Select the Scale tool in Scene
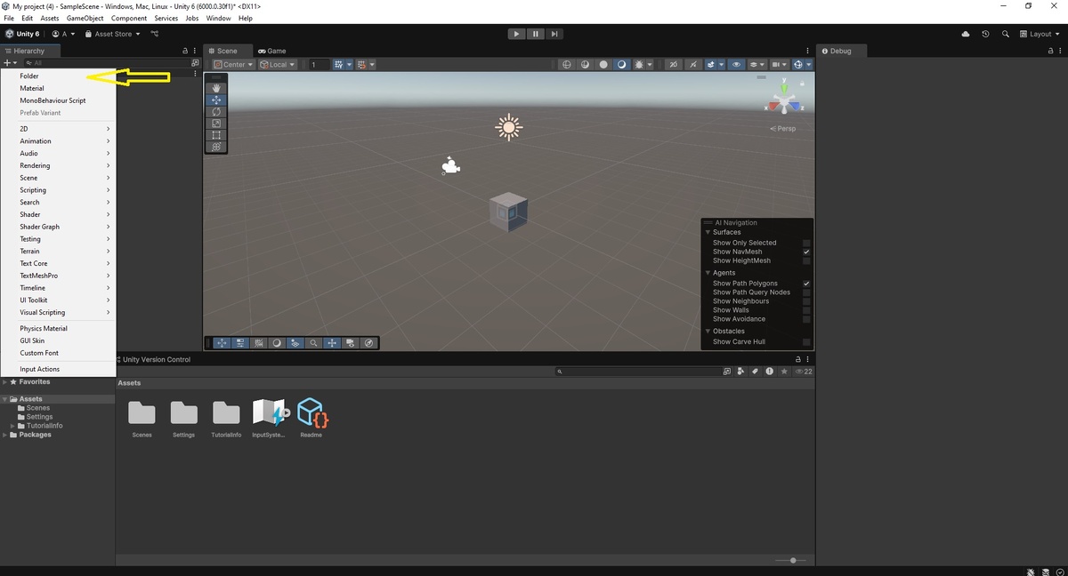The height and width of the screenshot is (576, 1068). (x=216, y=123)
